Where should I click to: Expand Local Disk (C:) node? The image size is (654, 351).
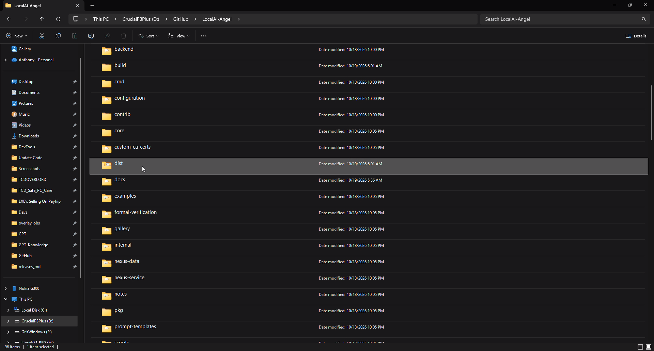pyautogui.click(x=8, y=310)
